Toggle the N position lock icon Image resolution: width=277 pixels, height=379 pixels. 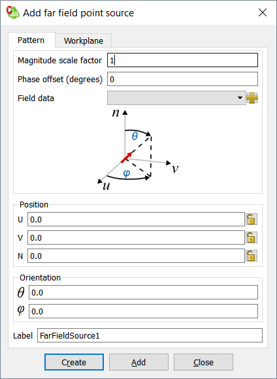(x=252, y=256)
